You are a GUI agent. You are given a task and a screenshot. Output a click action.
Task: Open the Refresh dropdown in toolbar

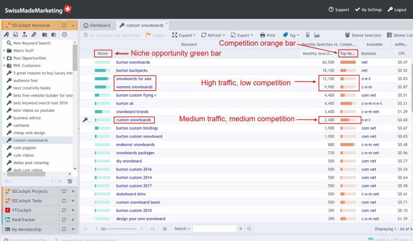(x=213, y=35)
